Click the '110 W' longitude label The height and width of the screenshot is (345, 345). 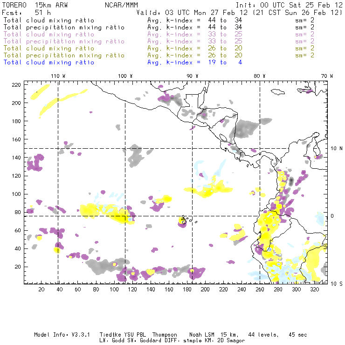pyautogui.click(x=58, y=76)
